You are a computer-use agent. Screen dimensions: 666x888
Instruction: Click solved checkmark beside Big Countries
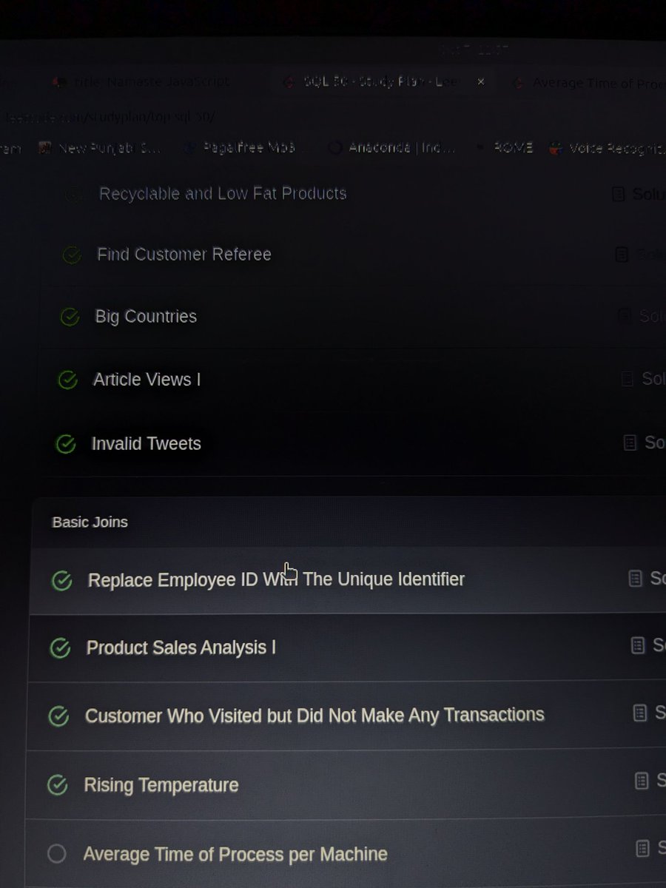click(x=69, y=317)
